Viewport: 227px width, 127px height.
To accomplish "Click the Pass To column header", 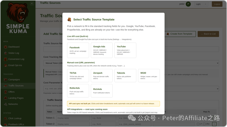I will point(206,112).
